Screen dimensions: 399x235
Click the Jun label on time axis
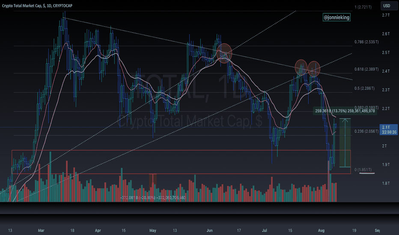pos(209,230)
